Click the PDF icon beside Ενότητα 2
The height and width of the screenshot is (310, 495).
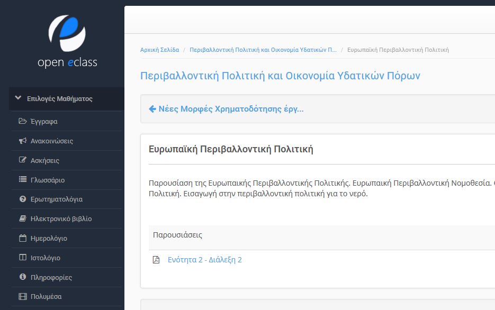(156, 260)
